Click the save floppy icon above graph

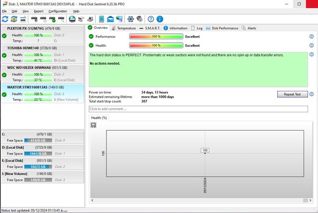93,125
